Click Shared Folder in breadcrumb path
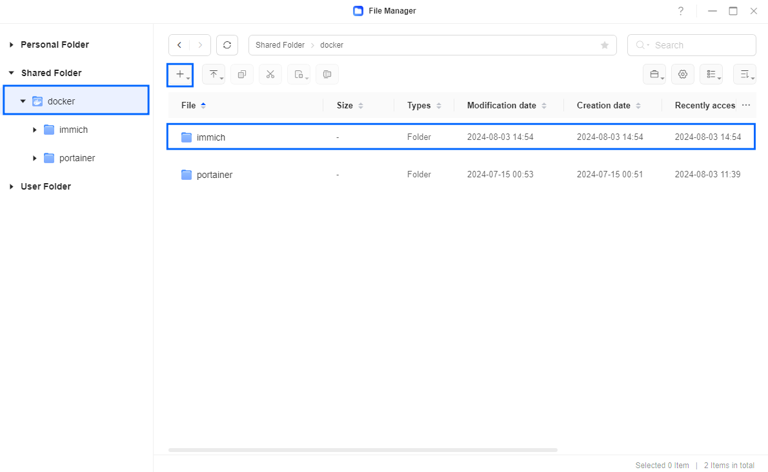Image resolution: width=768 pixels, height=472 pixels. [x=279, y=45]
